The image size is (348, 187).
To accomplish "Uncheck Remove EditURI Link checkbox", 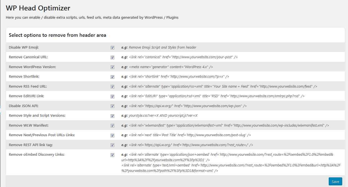I will [112, 96].
